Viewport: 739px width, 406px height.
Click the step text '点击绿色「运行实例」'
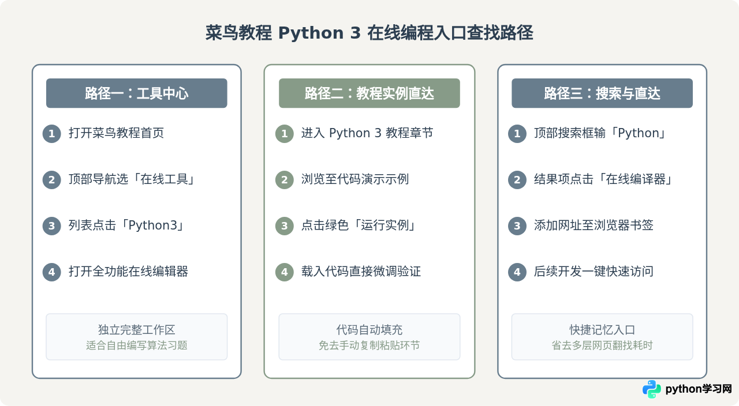(x=359, y=225)
